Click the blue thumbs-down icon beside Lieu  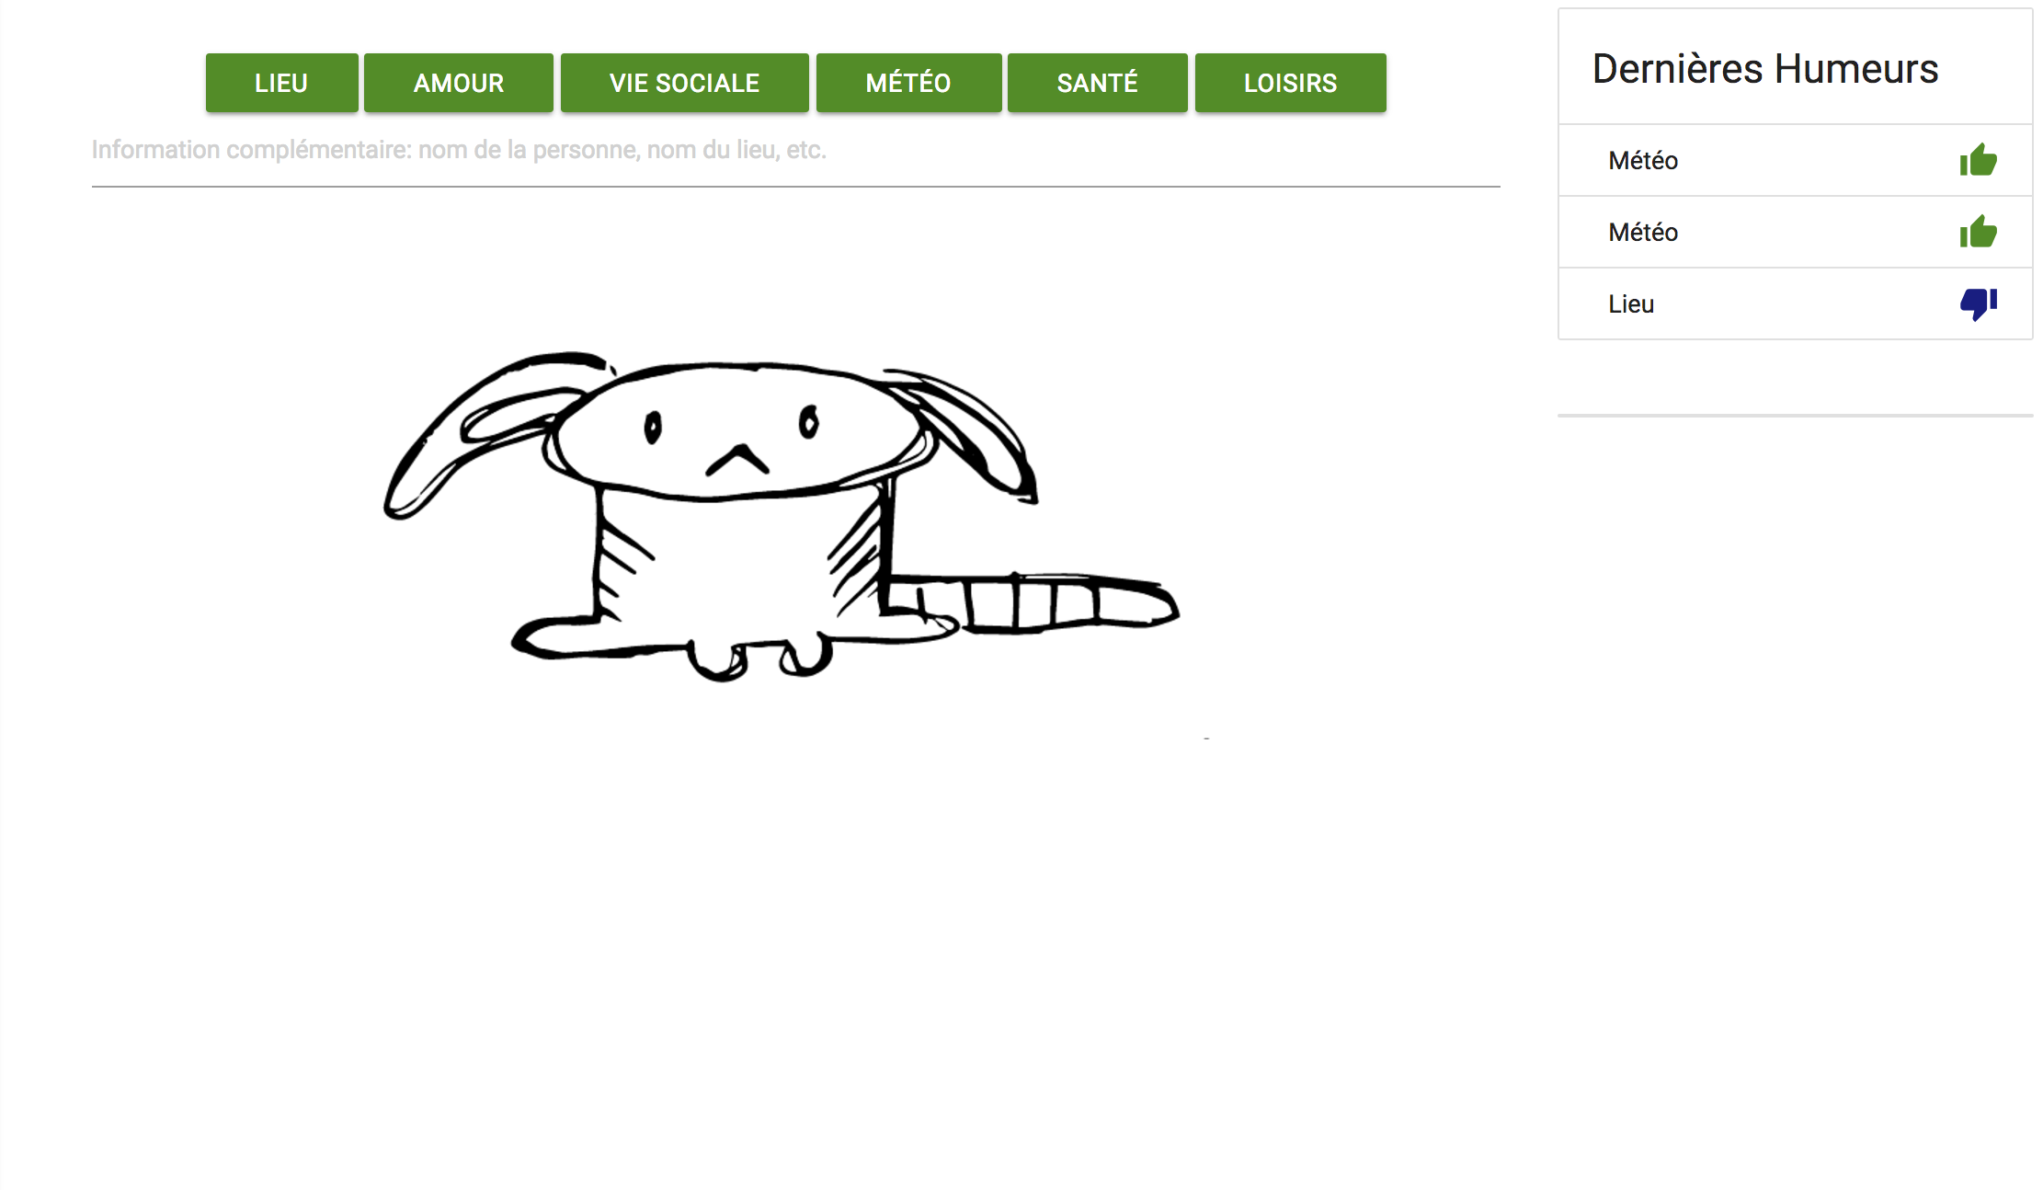tap(1978, 303)
